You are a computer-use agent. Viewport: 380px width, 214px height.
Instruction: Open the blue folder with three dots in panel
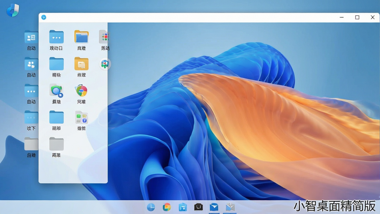point(56,37)
